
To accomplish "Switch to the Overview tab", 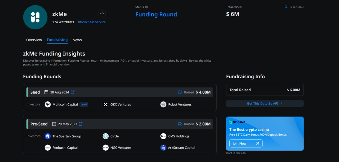I will 34,40.
